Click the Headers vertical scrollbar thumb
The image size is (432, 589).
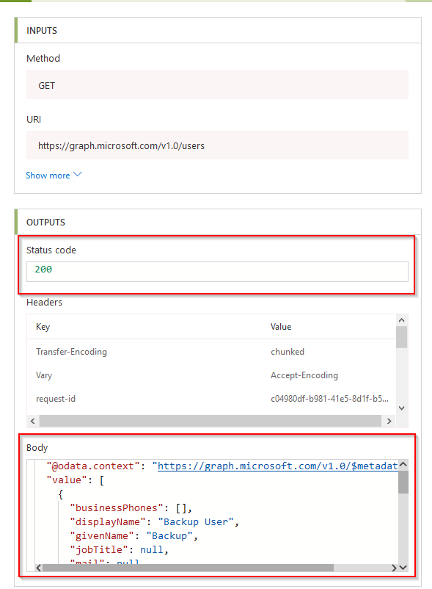(402, 337)
